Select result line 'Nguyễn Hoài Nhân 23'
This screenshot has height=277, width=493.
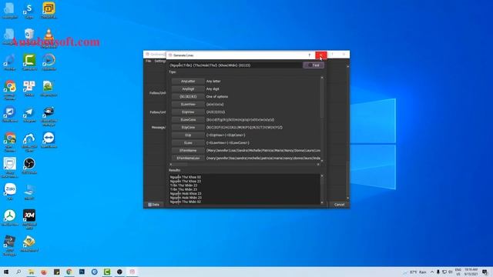coord(186,198)
